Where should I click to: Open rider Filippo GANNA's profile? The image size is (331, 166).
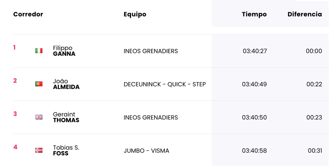(x=64, y=51)
